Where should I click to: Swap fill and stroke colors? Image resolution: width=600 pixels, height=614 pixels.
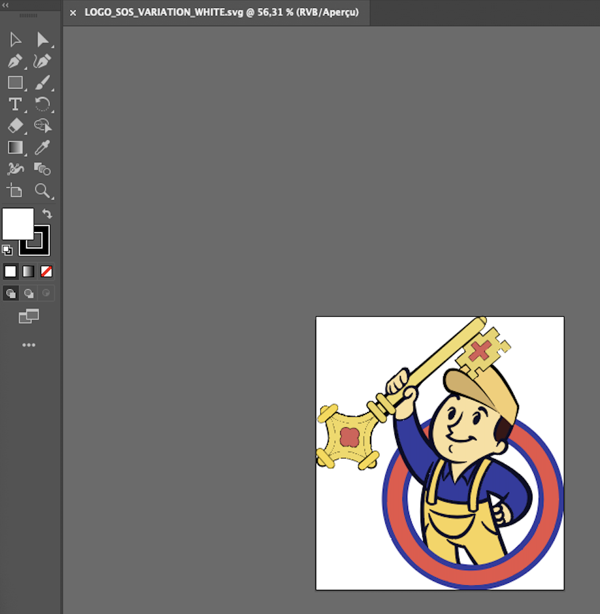(47, 214)
